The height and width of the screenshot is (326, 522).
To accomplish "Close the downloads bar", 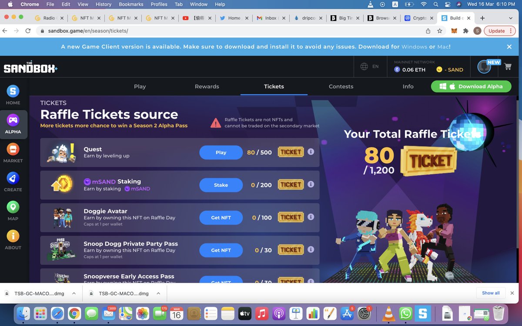I will (x=512, y=293).
